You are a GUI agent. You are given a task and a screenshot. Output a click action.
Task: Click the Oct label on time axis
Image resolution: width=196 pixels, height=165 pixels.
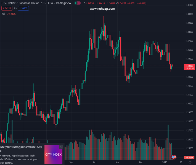[95, 162]
